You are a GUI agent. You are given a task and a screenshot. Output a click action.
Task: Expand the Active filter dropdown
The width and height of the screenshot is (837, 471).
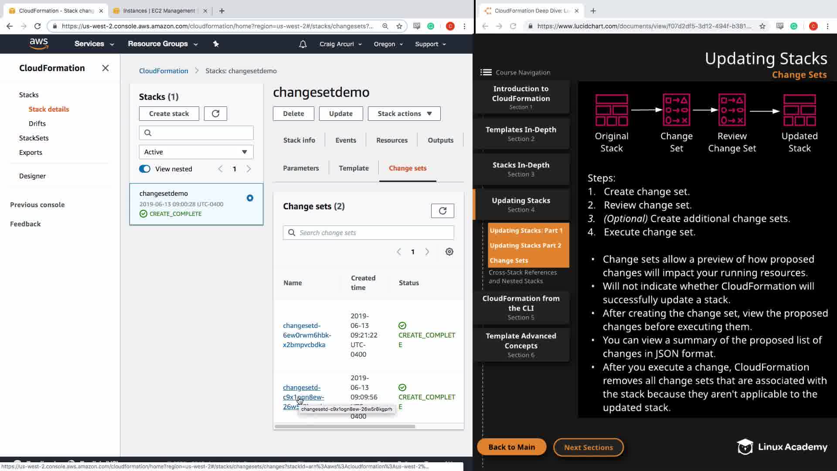tap(196, 152)
